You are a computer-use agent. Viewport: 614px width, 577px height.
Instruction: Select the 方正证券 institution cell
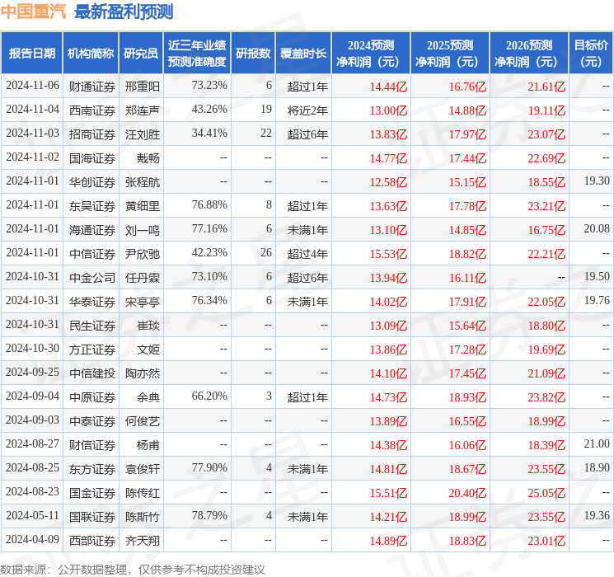(x=92, y=349)
